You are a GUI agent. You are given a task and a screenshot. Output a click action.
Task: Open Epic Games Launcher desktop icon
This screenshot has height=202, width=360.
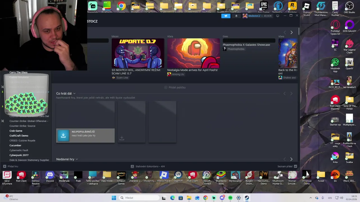click(264, 7)
